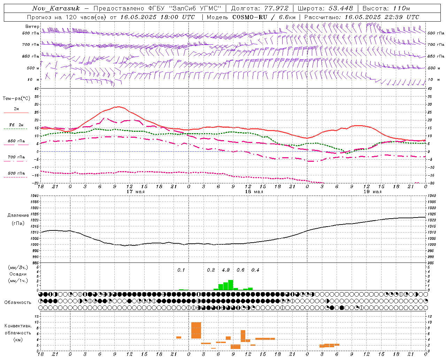
Task: Click the 17 мая date label
Action: (x=136, y=192)
